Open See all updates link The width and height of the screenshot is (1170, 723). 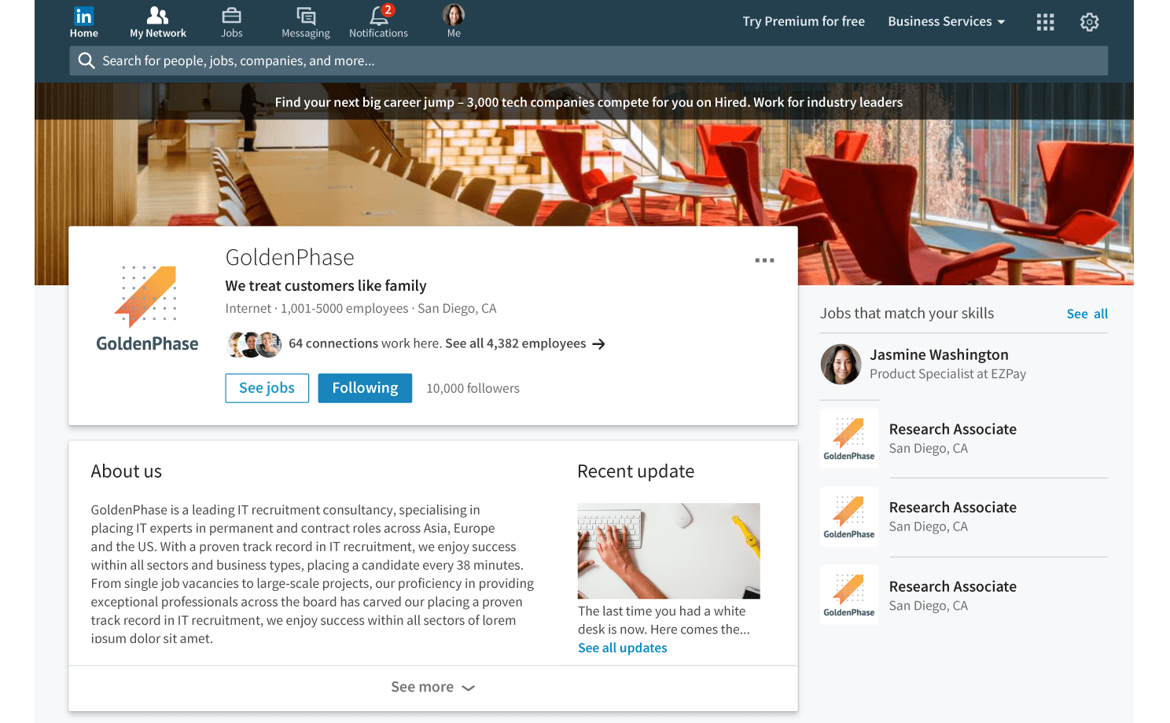pyautogui.click(x=622, y=648)
